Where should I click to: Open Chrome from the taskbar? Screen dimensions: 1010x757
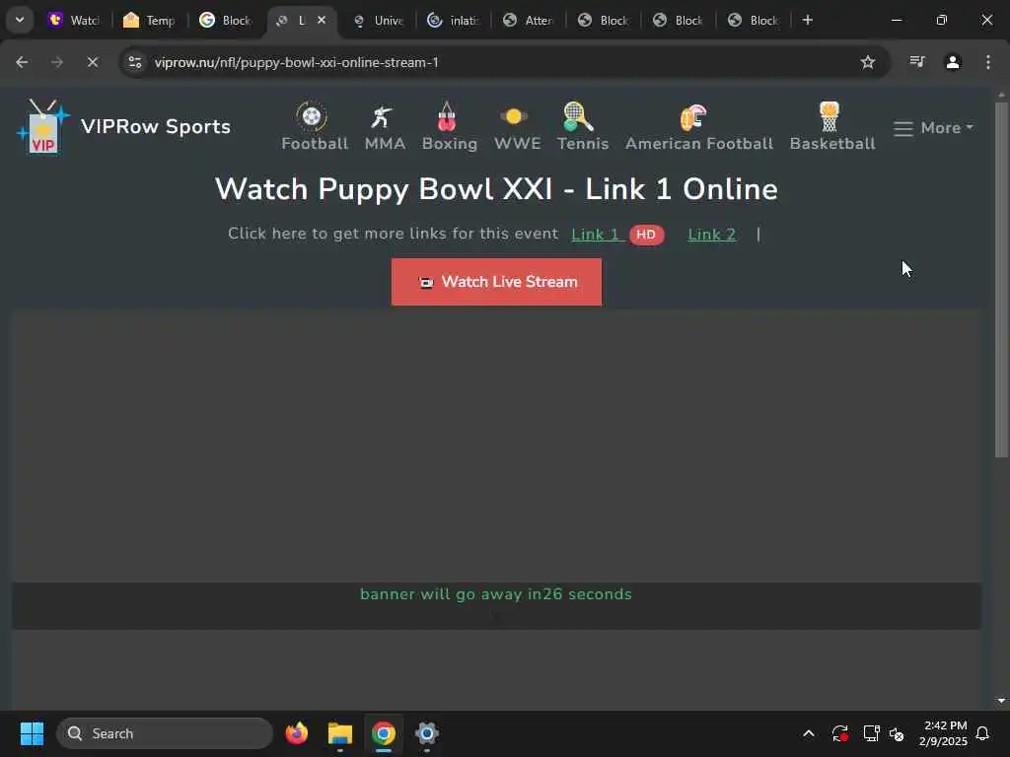(384, 733)
